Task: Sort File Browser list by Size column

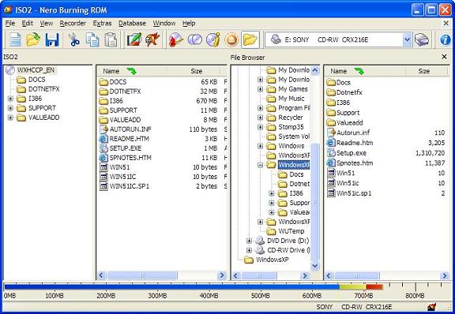Action: click(427, 71)
